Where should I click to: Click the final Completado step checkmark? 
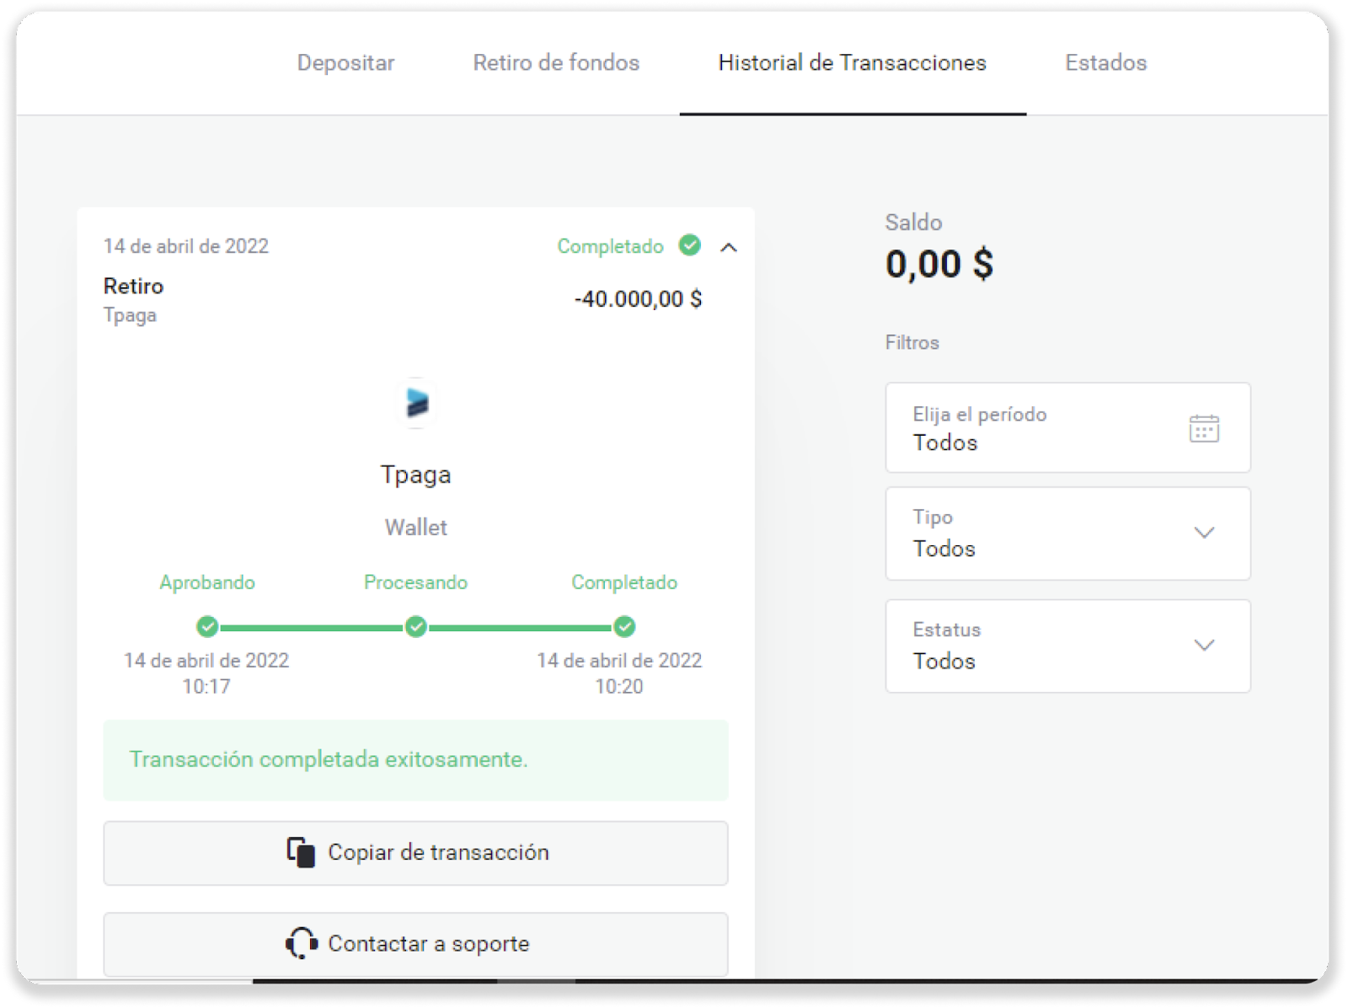(x=624, y=627)
